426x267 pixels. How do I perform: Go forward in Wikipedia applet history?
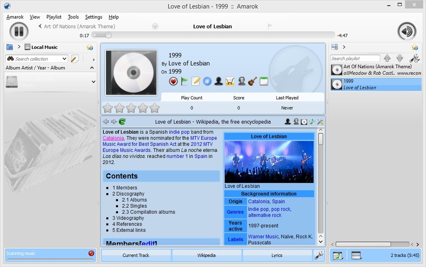(114, 121)
